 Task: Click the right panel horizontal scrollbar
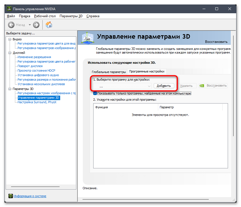click(146, 199)
